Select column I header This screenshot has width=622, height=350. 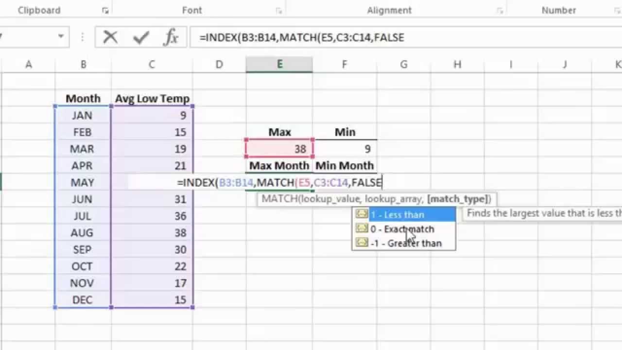click(511, 64)
